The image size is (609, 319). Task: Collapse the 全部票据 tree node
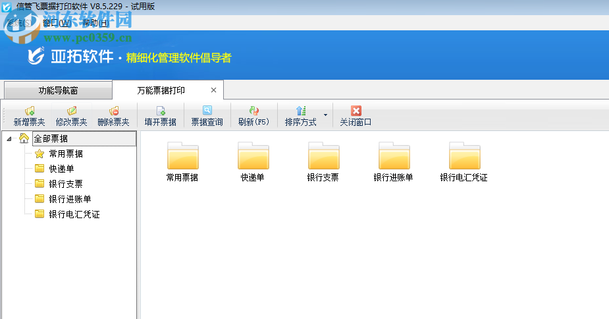pyautogui.click(x=9, y=138)
